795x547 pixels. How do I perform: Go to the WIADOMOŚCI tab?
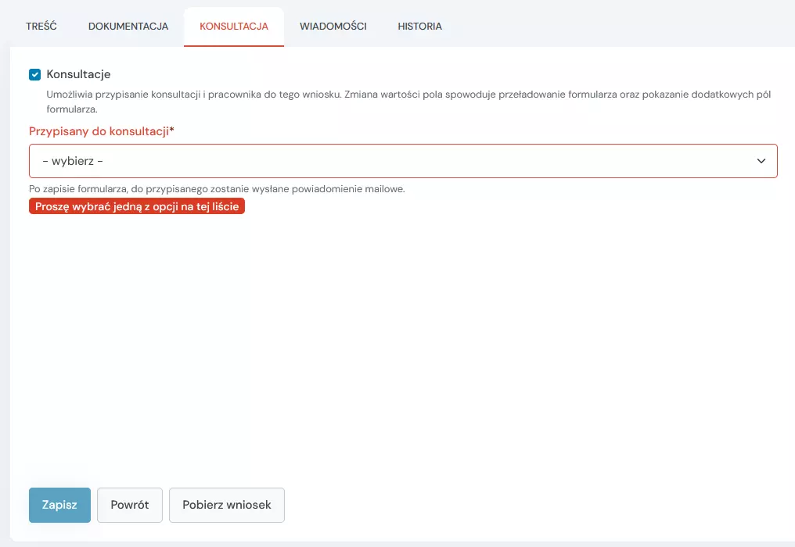(x=333, y=27)
